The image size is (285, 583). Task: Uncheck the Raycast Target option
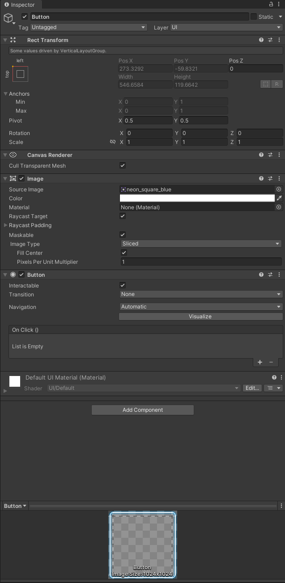(x=123, y=216)
